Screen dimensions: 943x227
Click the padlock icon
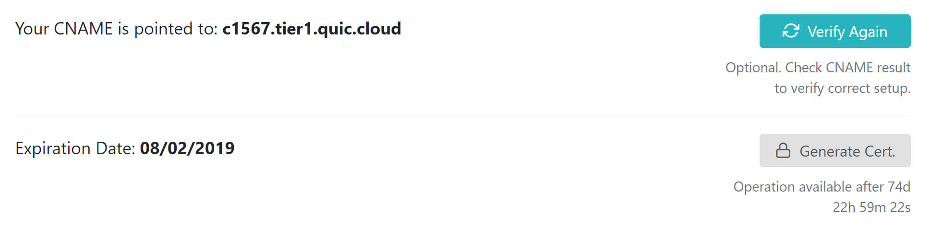pyautogui.click(x=783, y=151)
